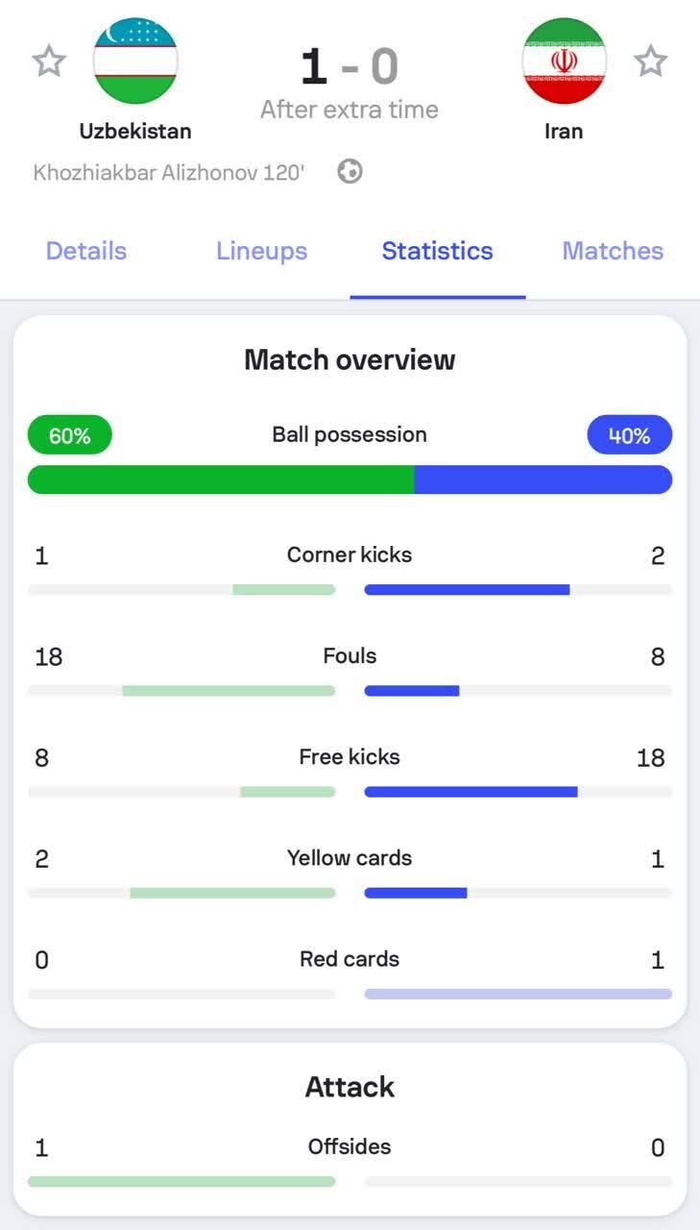Favorite Uzbekistan with the star icon
This screenshot has height=1230, width=700.
[x=49, y=61]
